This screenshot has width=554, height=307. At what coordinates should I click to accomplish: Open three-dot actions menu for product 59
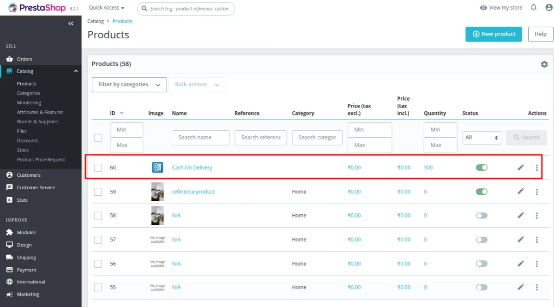coord(536,192)
